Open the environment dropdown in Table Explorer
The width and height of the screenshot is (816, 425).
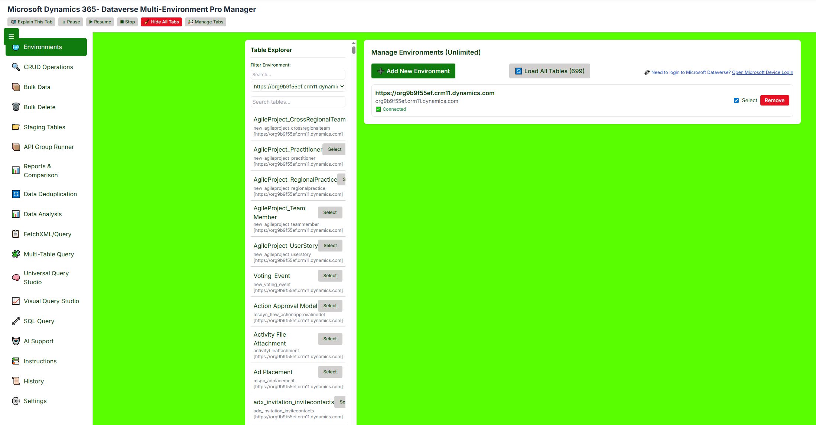298,86
